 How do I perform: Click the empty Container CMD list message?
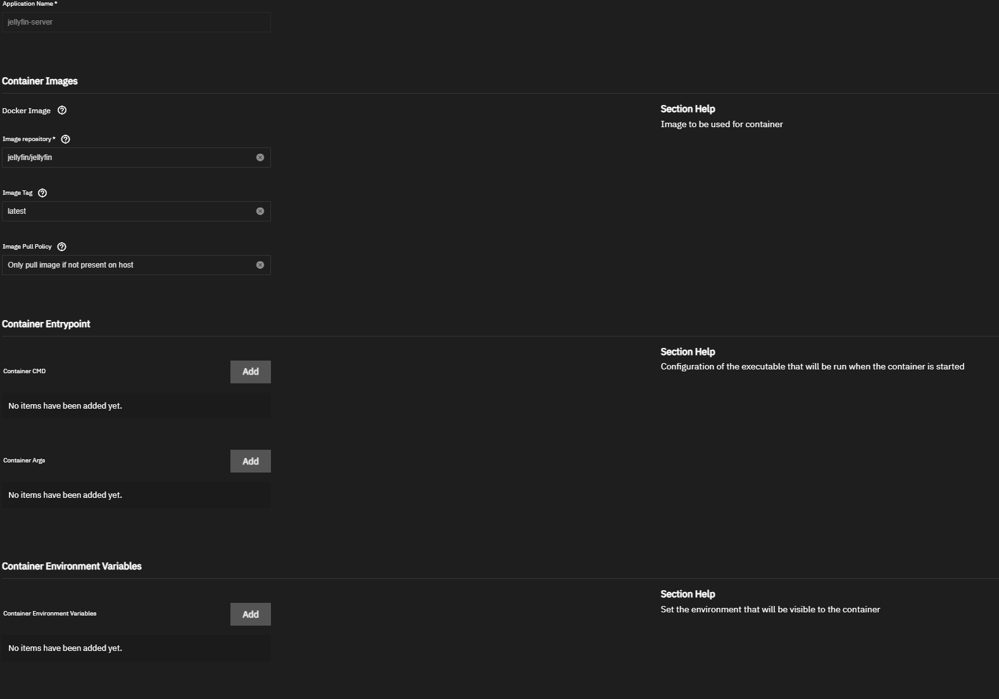point(65,406)
